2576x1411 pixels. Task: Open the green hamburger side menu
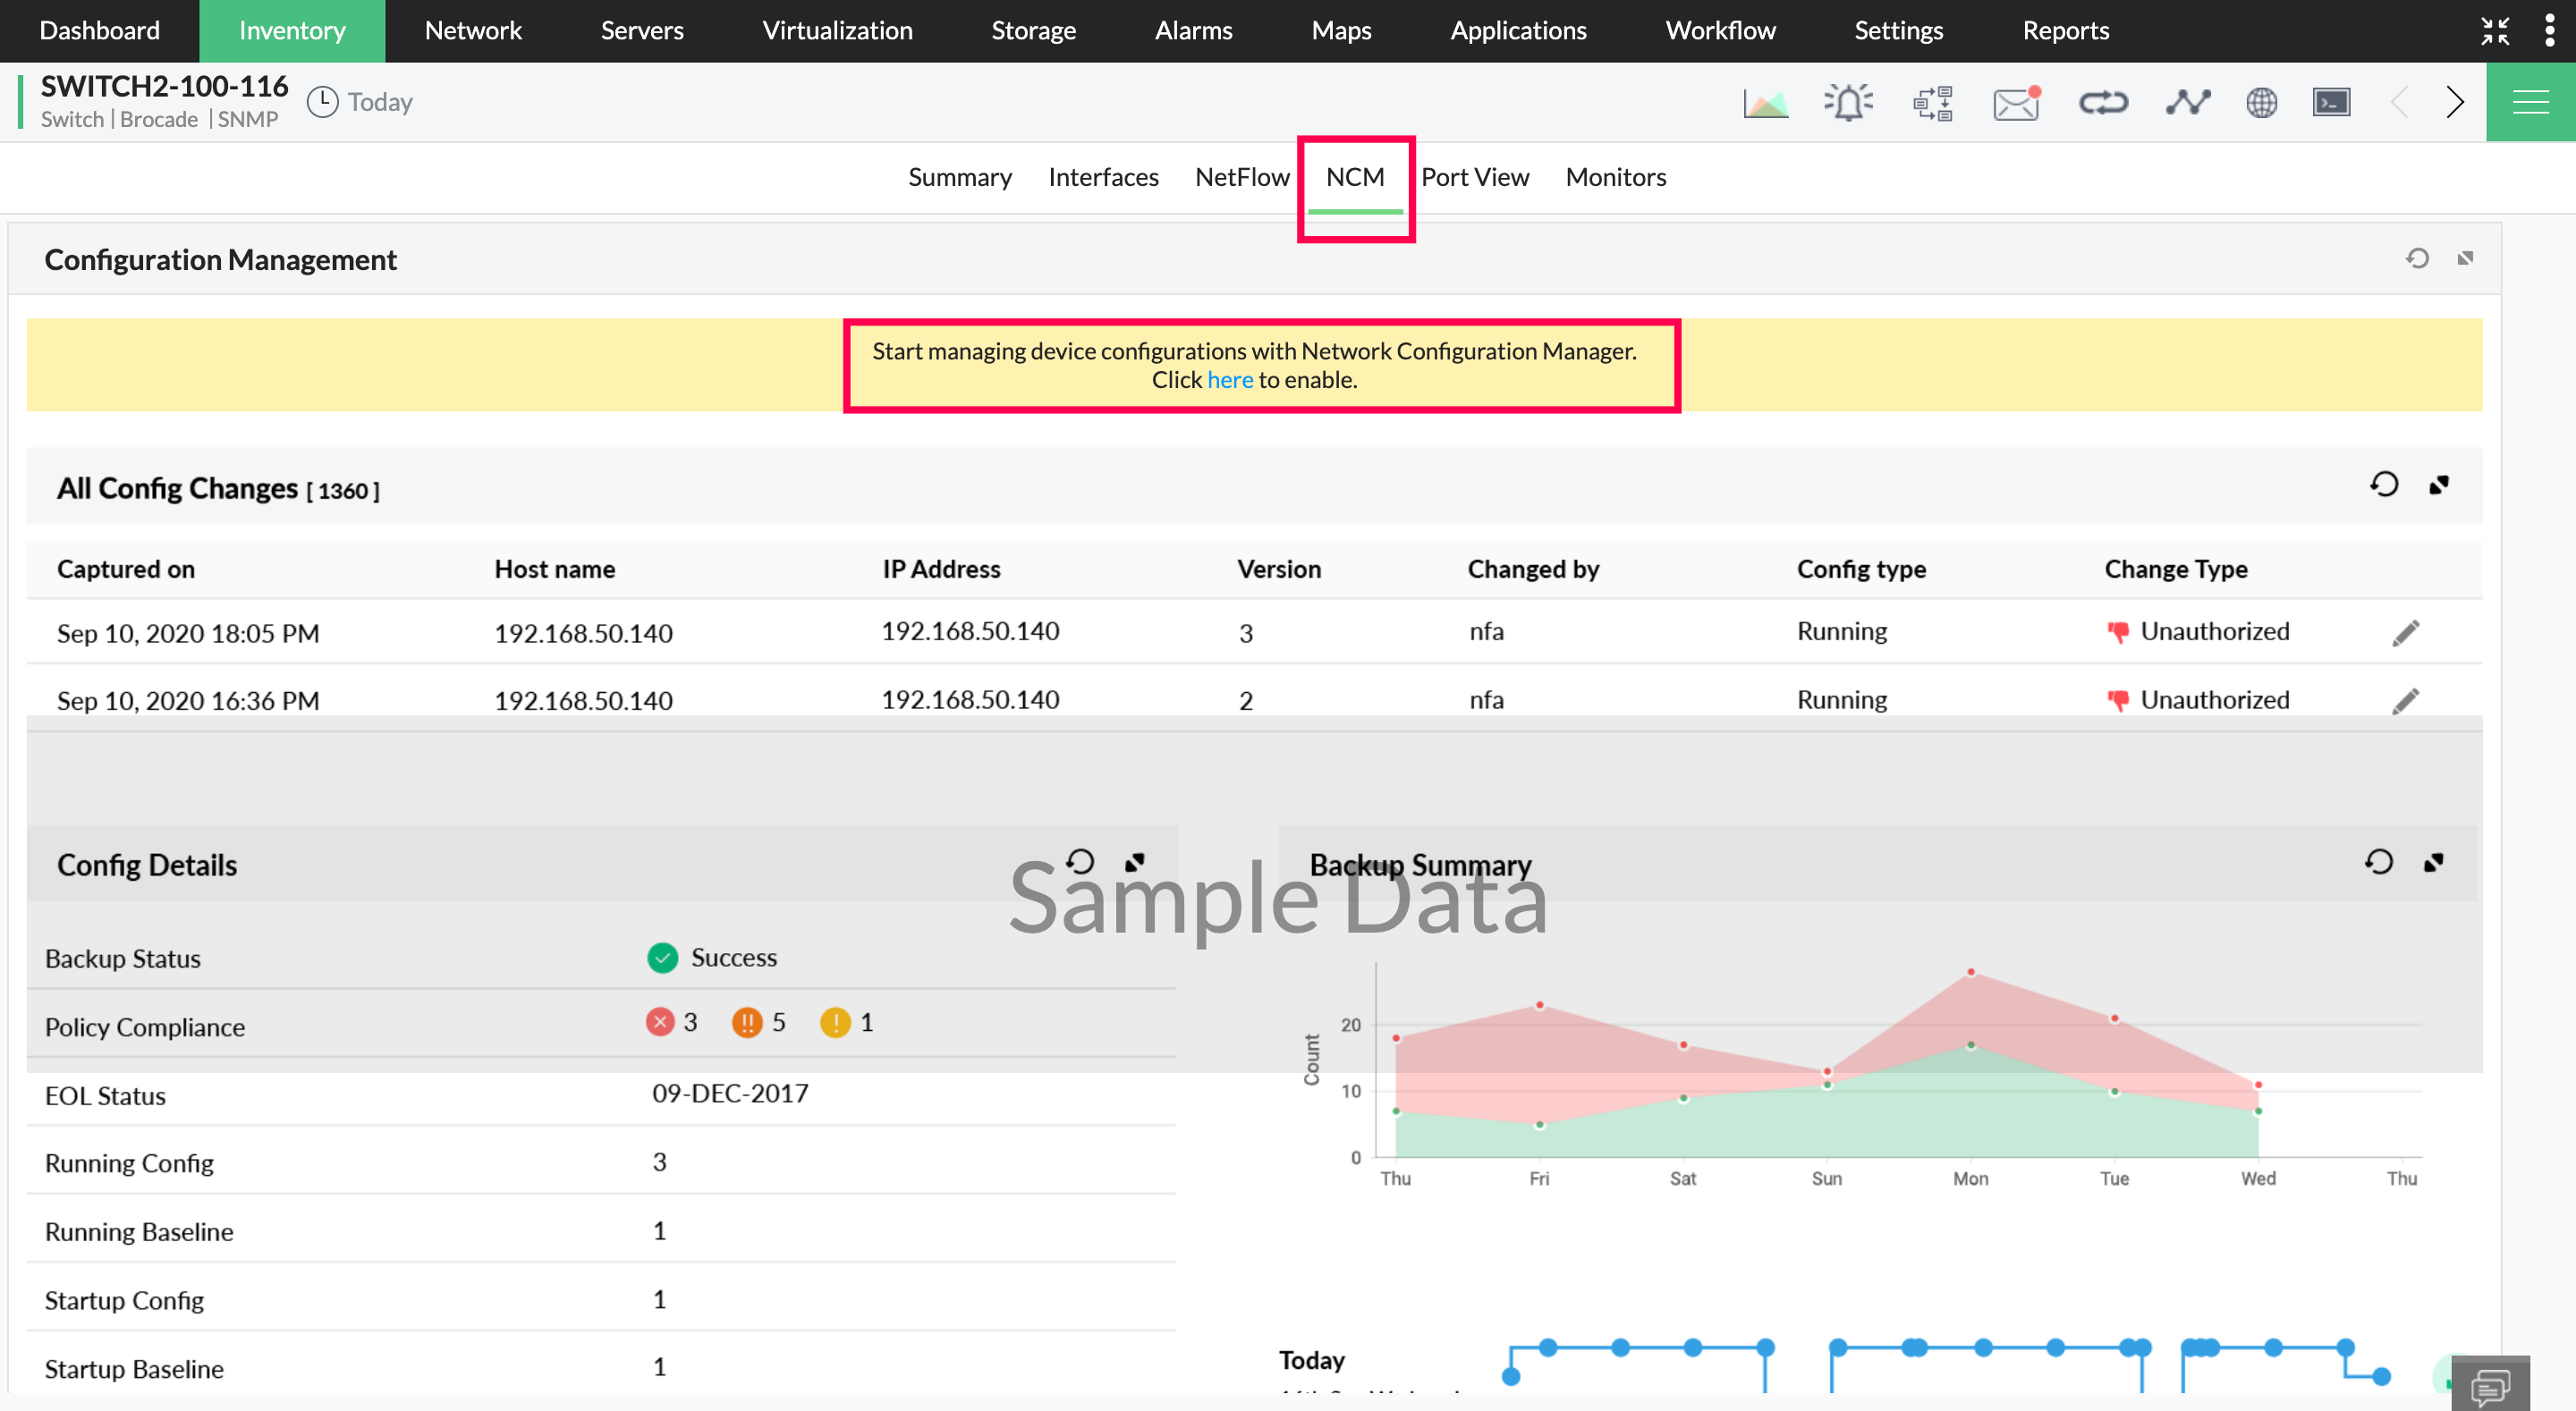tap(2530, 103)
